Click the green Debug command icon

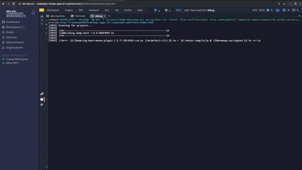pos(166,10)
